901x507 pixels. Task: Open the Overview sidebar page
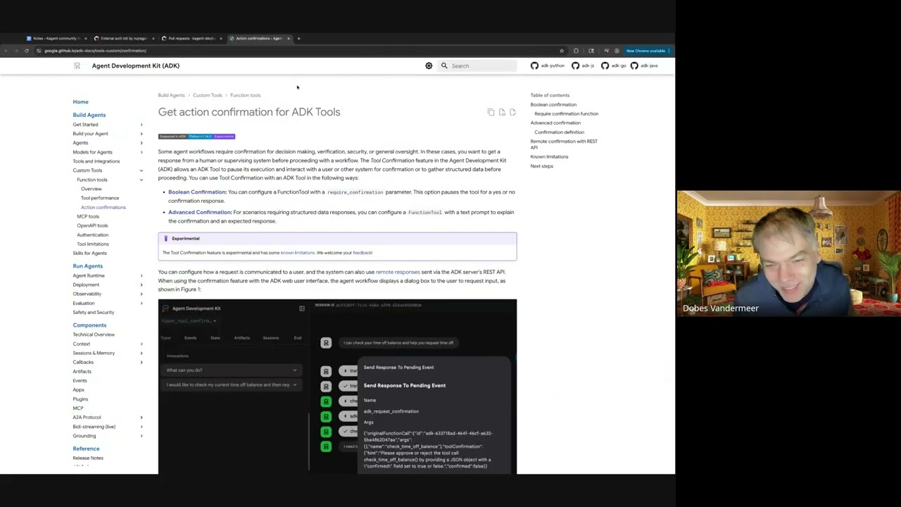point(92,189)
